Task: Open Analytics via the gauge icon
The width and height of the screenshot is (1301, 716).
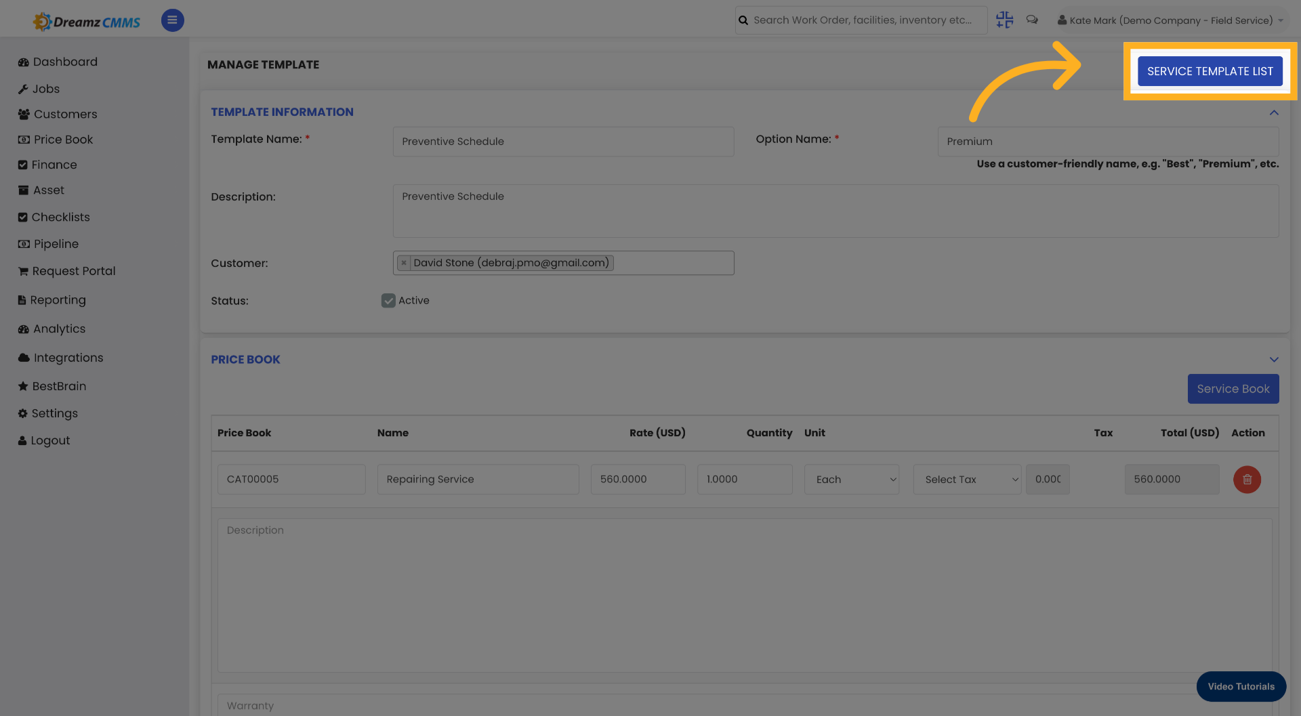Action: tap(24, 329)
